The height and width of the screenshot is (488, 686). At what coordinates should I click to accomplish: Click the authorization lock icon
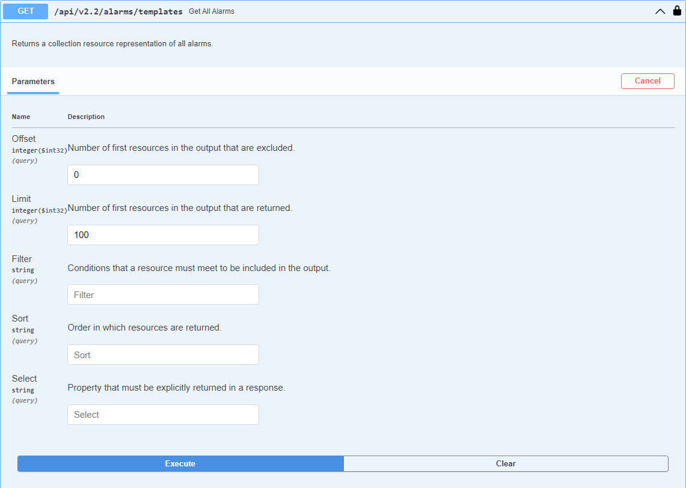pyautogui.click(x=677, y=11)
